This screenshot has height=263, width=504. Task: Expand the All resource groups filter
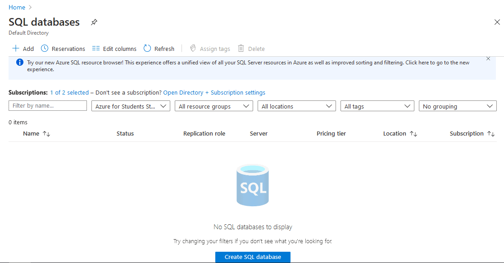click(x=213, y=106)
